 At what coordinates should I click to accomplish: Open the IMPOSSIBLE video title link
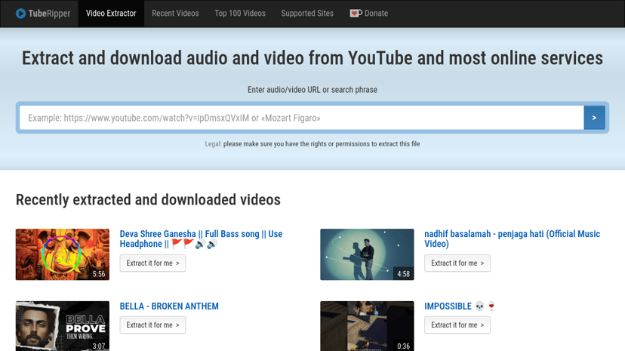coord(459,306)
